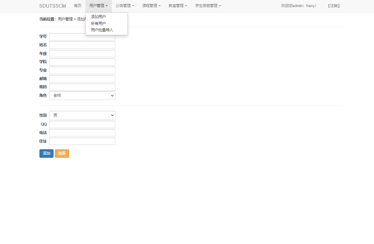Click inside the QQ input field
This screenshot has width=374, height=244.
(82, 124)
